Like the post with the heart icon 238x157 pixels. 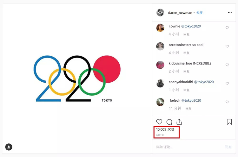159,122
